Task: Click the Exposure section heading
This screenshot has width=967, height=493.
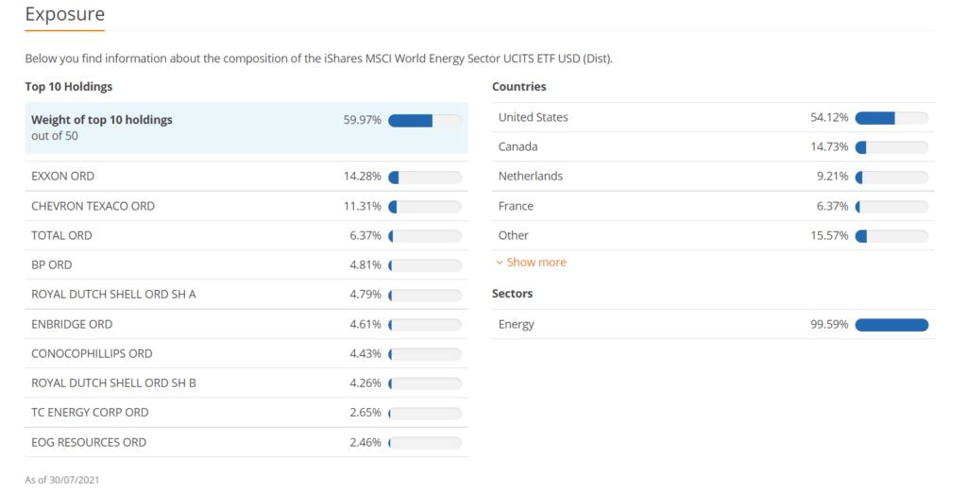Action: (65, 14)
